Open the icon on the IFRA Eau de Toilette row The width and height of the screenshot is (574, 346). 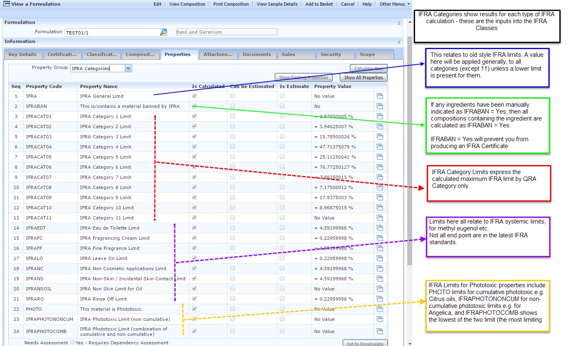coord(380,228)
